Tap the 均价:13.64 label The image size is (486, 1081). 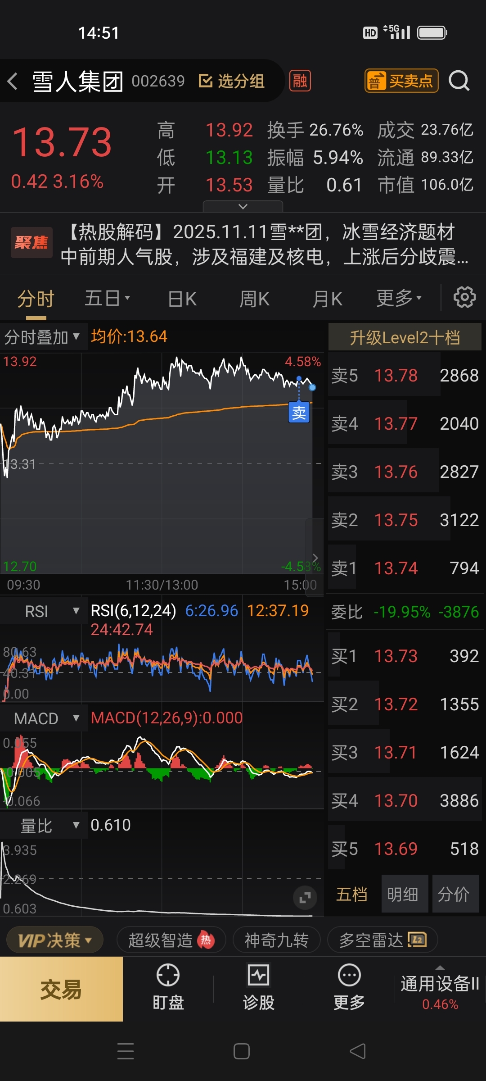pyautogui.click(x=129, y=336)
